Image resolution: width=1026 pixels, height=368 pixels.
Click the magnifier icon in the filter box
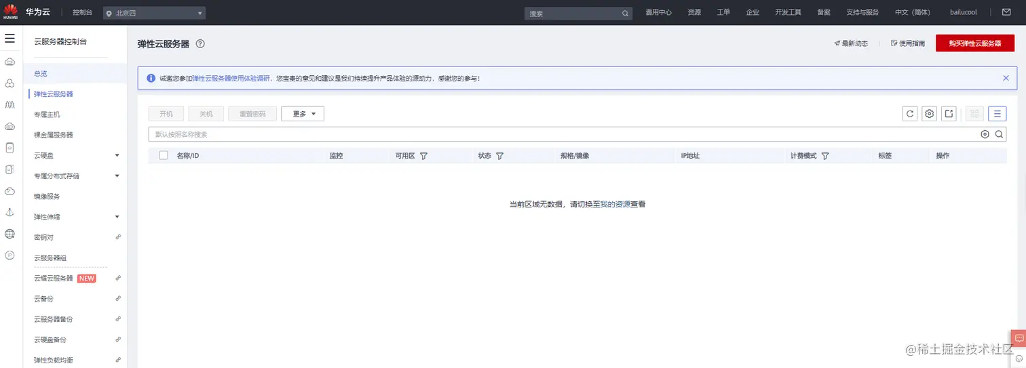tap(1000, 134)
